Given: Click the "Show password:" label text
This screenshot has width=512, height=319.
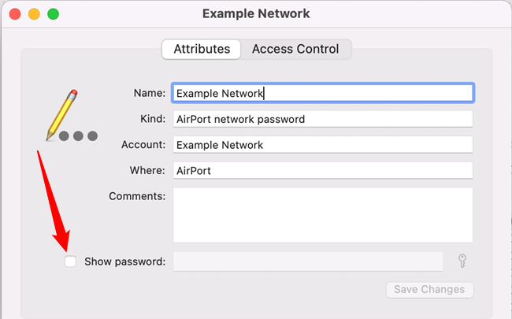Looking at the screenshot, I should pos(124,262).
